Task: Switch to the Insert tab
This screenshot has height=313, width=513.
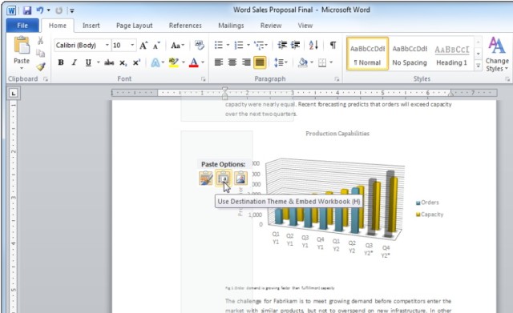Action: [x=91, y=26]
